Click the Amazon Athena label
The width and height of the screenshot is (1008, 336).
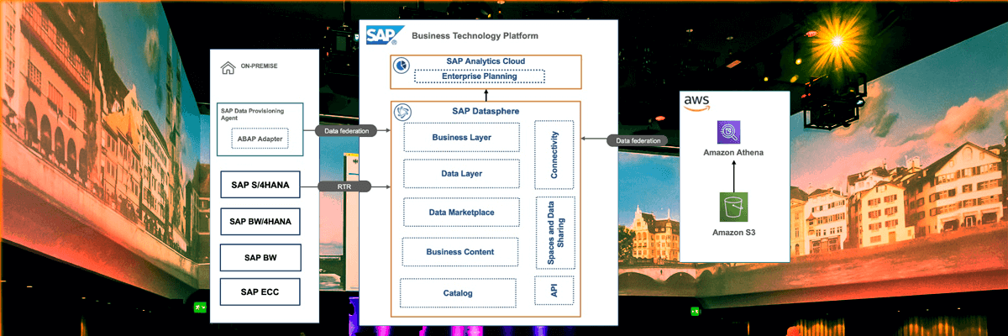tap(732, 153)
